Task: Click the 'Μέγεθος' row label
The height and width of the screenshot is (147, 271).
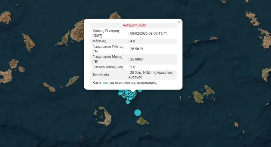Action: click(x=99, y=41)
